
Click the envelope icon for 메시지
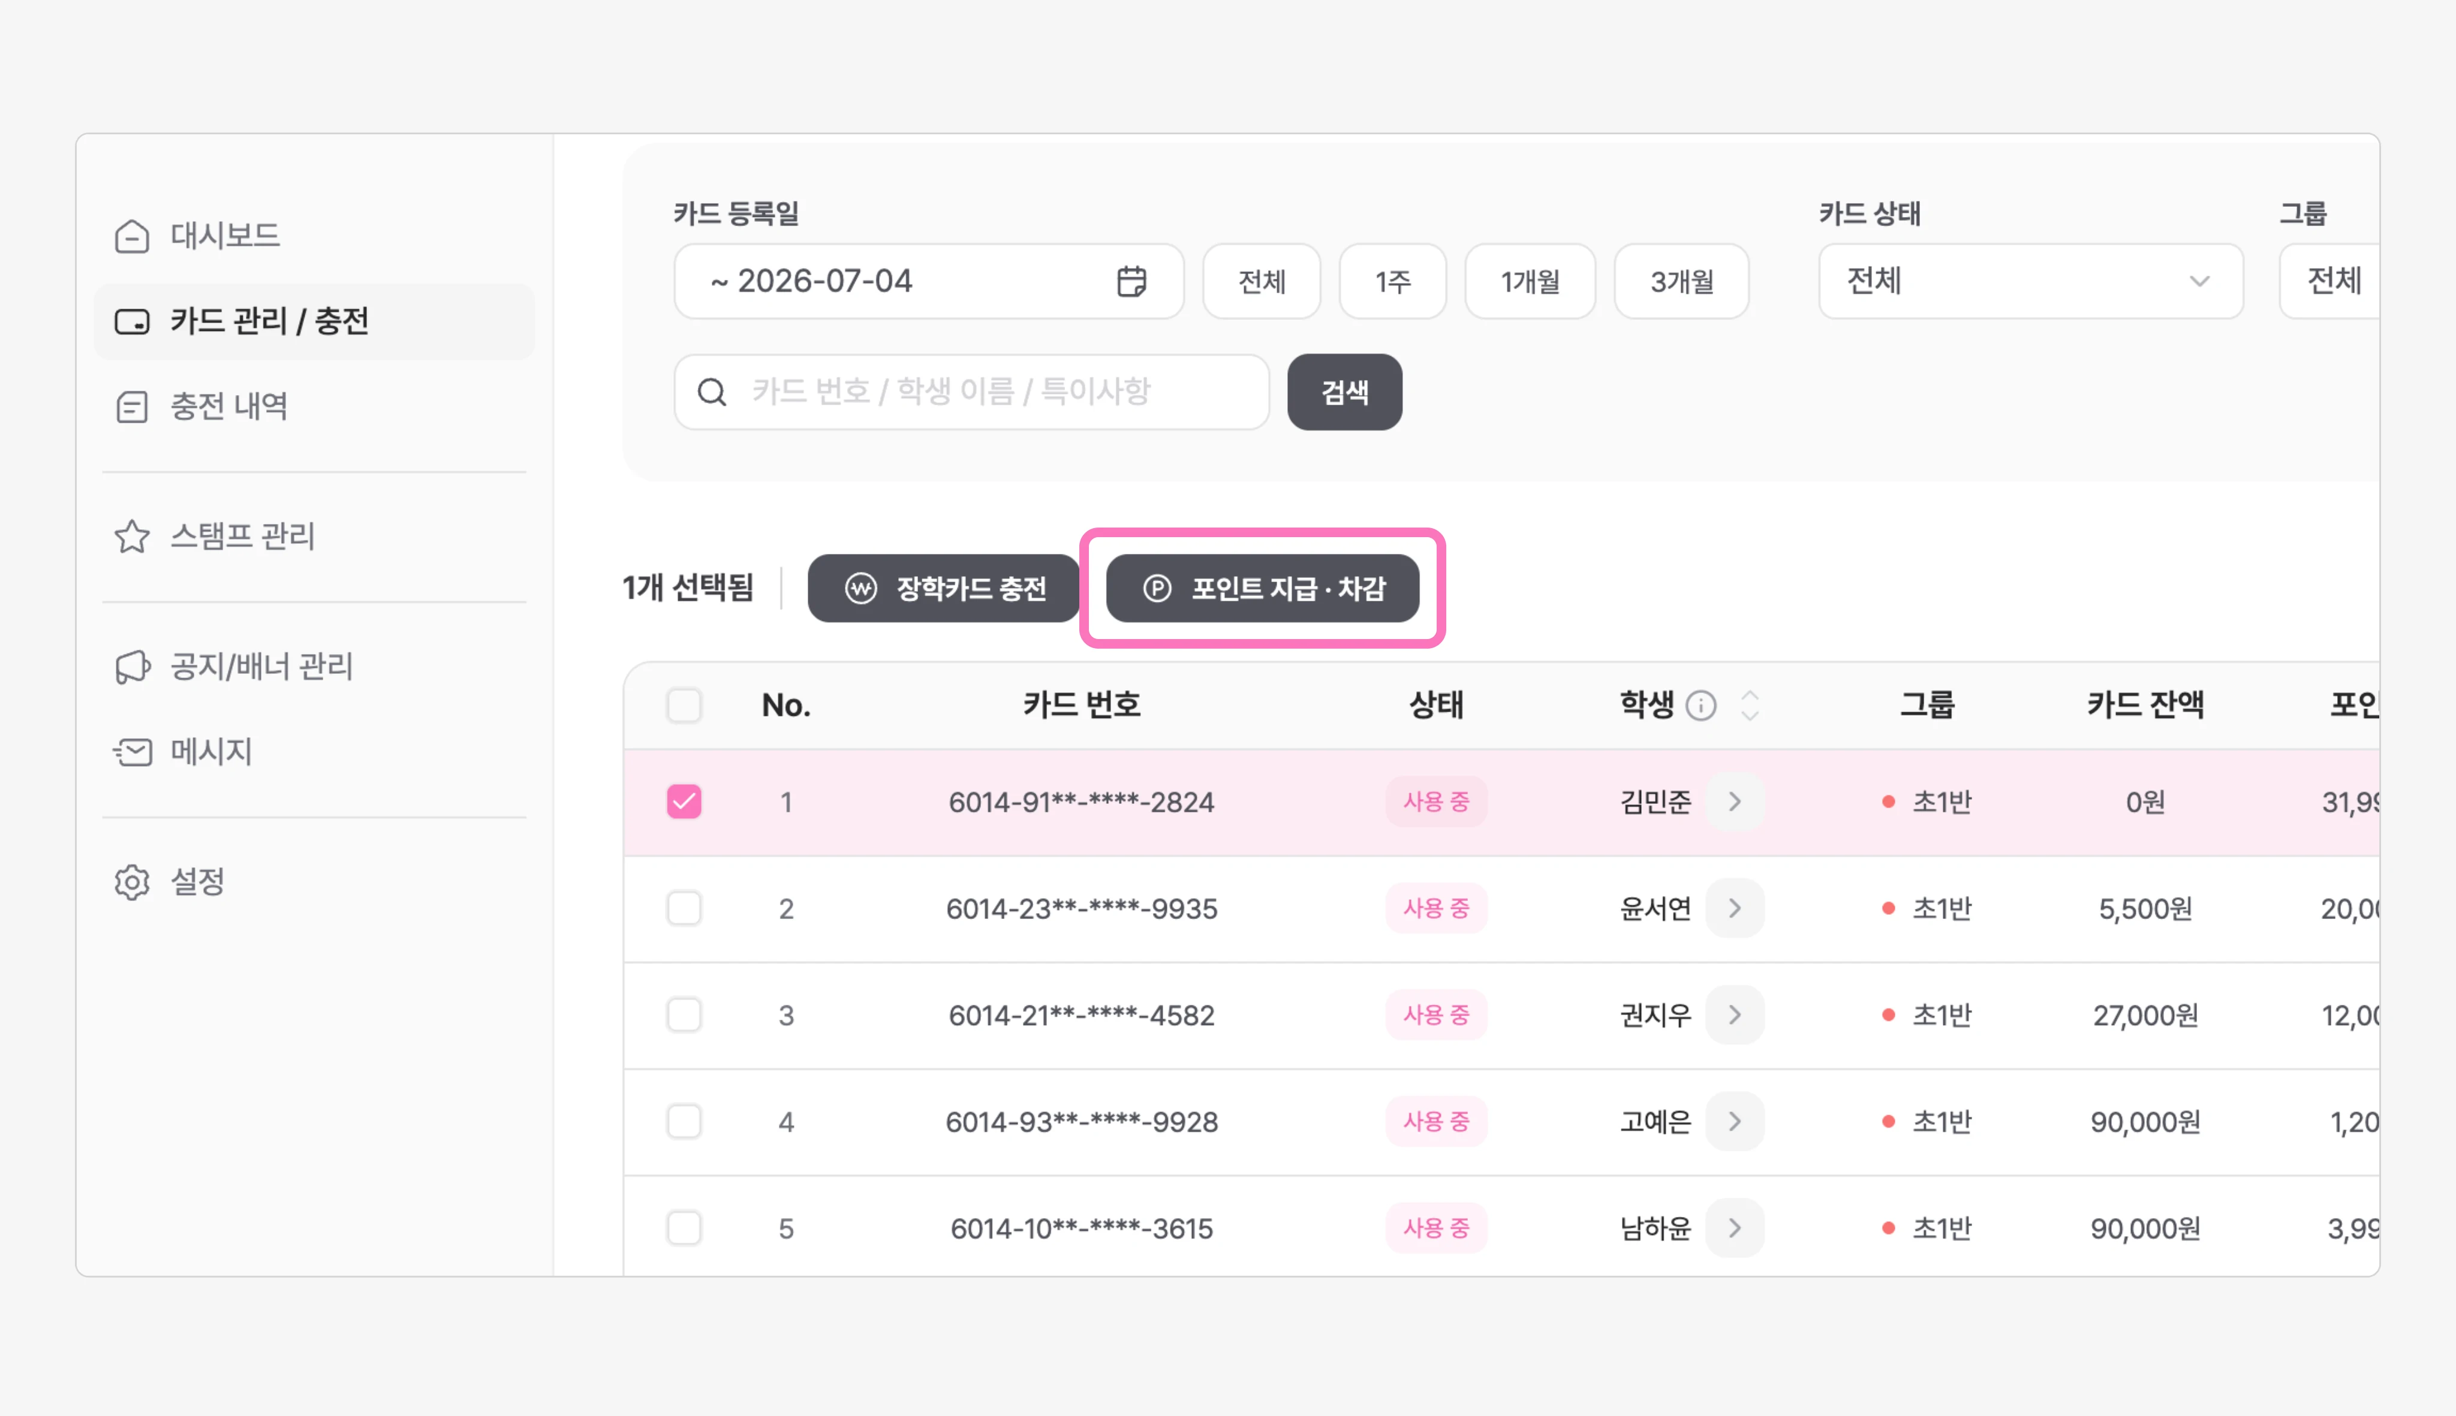click(x=131, y=752)
